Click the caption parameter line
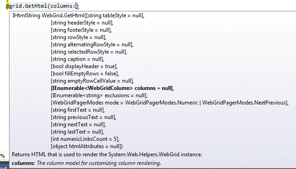Viewport: 296px width, 169px height. click(x=78, y=59)
